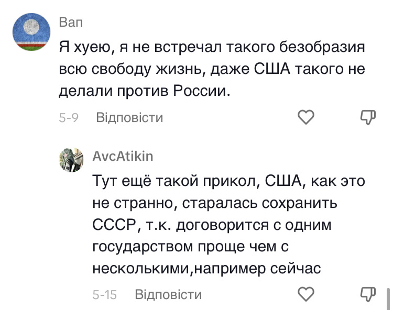Image resolution: width=393 pixels, height=310 pixels.
Task: Click the phrase 'например сейчас' in the reply
Action: pos(249,268)
